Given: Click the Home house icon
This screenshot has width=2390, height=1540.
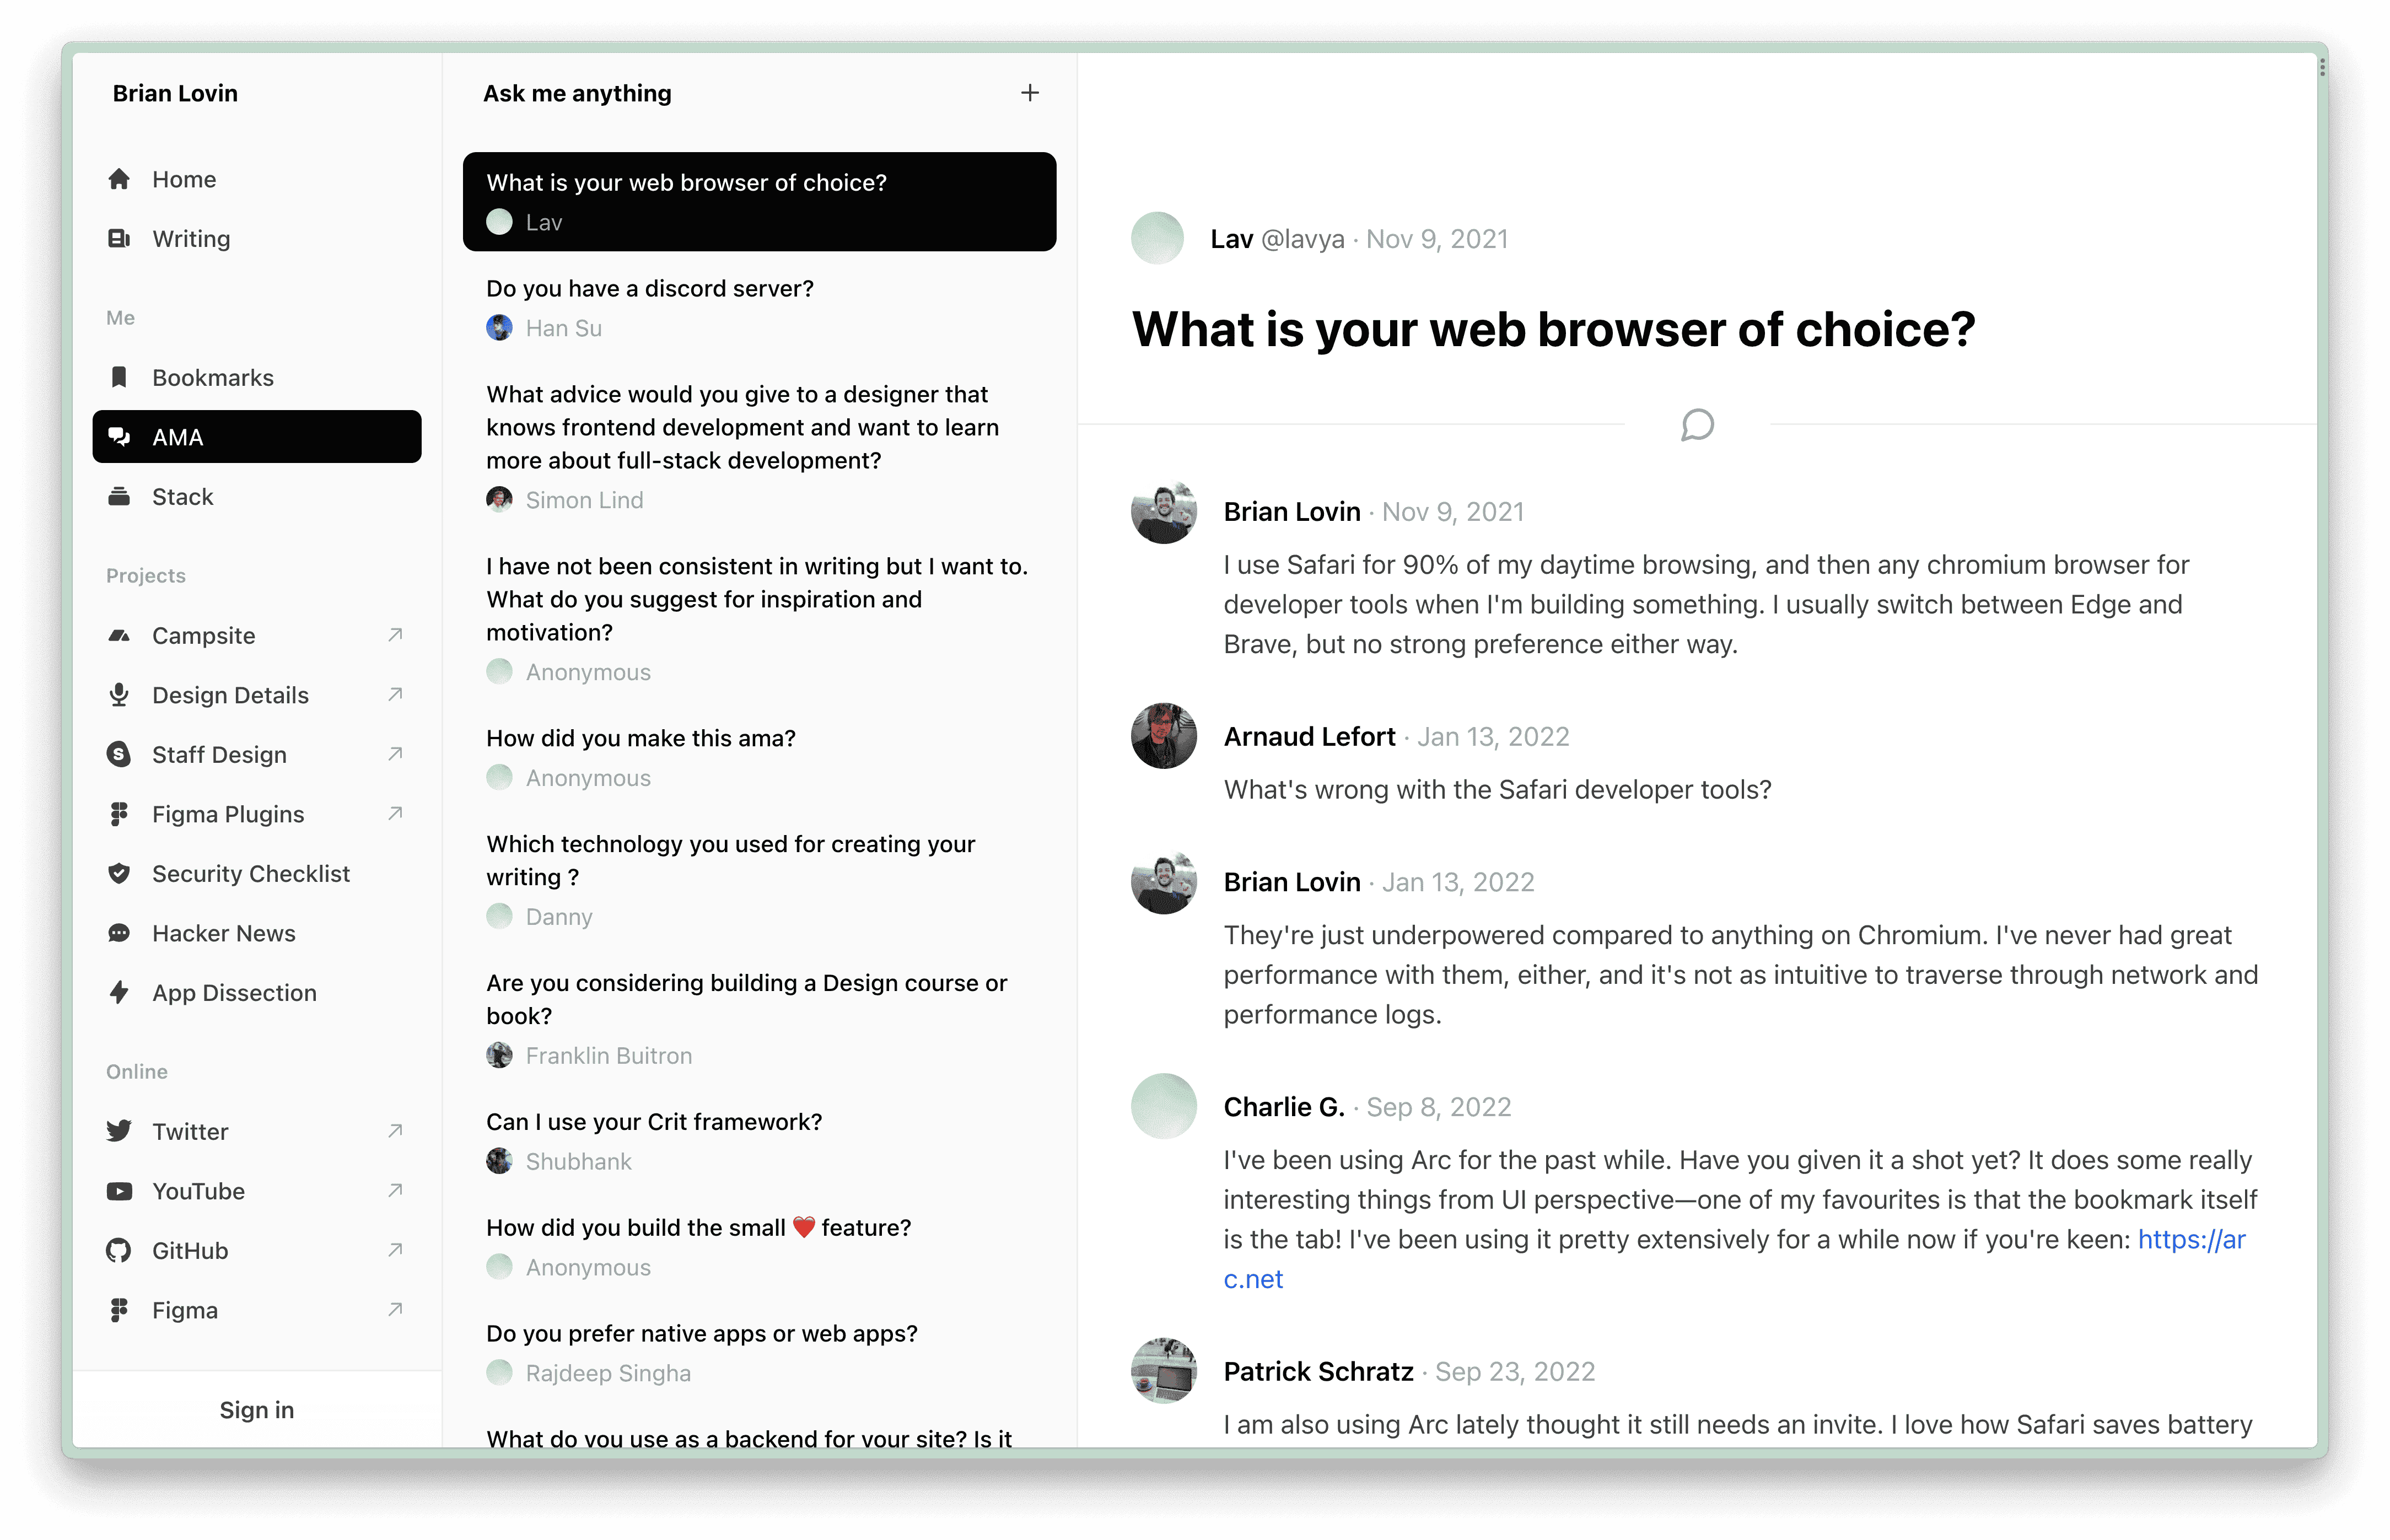Looking at the screenshot, I should (x=119, y=179).
